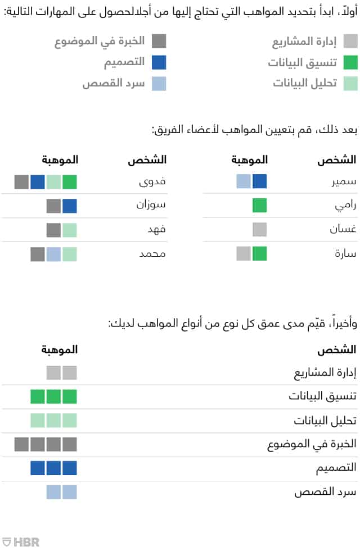Click the person name فهد

point(156,230)
